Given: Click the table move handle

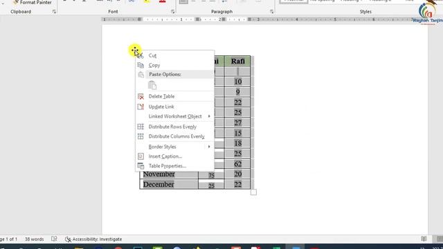Looking at the screenshot, I should 135,50.
